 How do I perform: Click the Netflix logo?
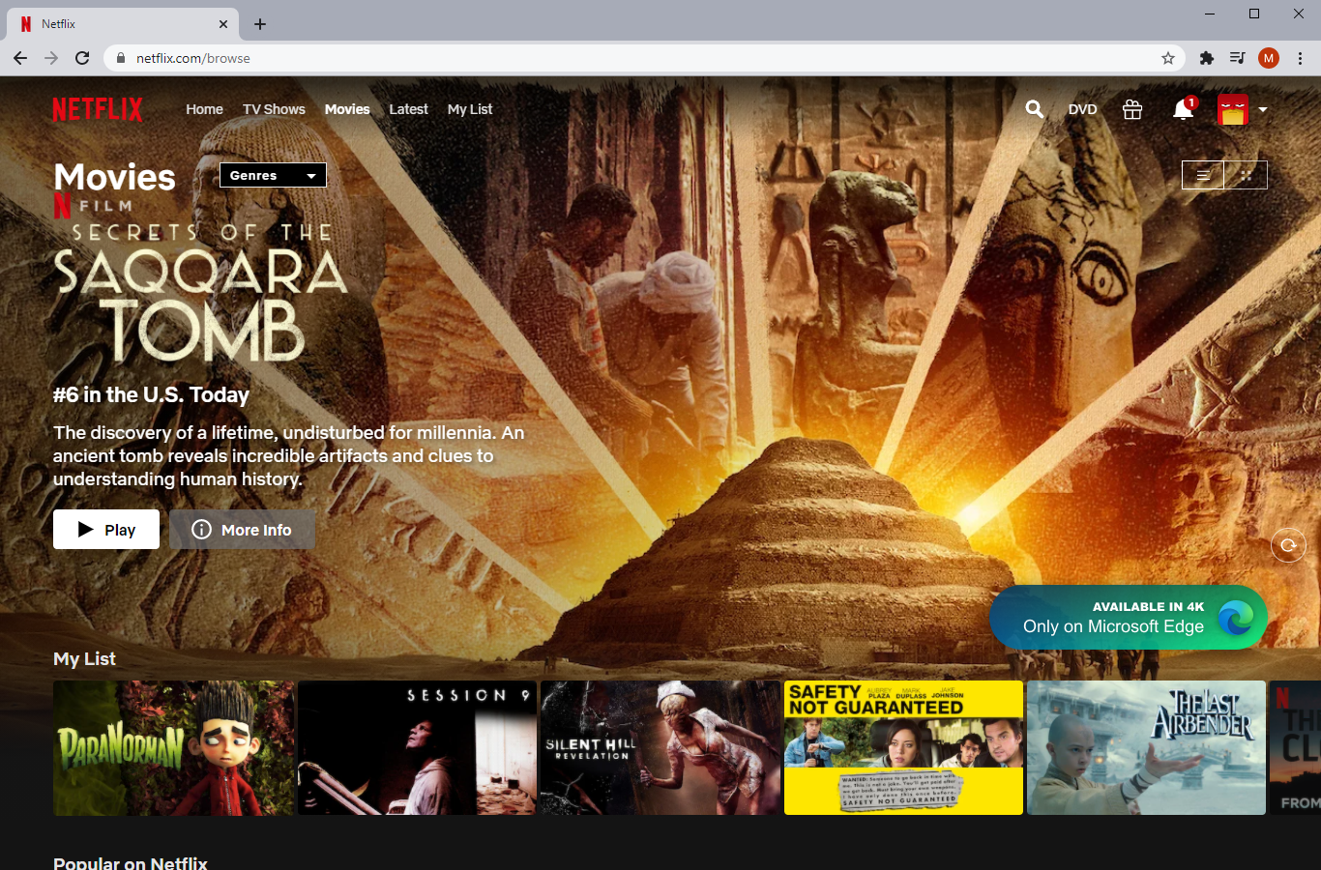[x=98, y=109]
